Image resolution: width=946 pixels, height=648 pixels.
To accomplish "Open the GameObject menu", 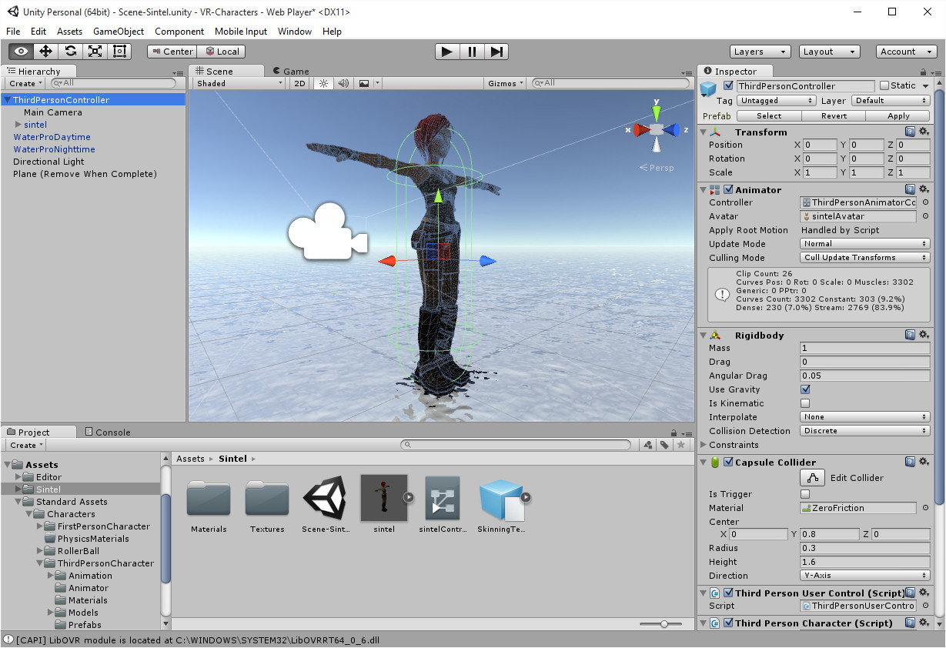I will click(x=119, y=32).
